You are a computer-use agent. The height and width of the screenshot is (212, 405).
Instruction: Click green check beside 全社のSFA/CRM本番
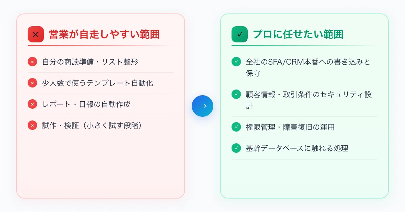tap(236, 62)
